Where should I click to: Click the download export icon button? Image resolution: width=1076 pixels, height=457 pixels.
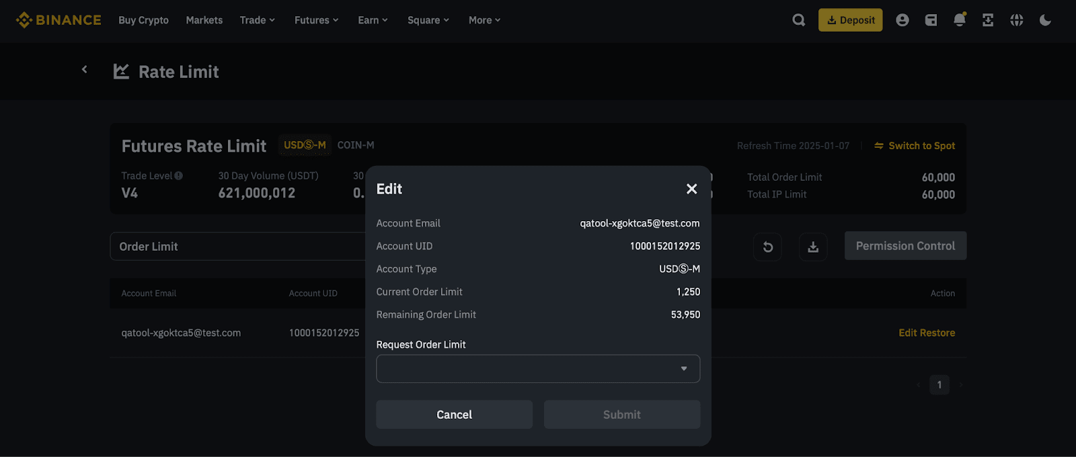point(813,247)
